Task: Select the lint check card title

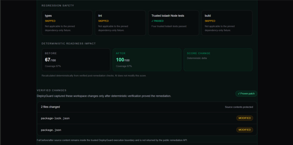Action: pyautogui.click(x=100, y=16)
